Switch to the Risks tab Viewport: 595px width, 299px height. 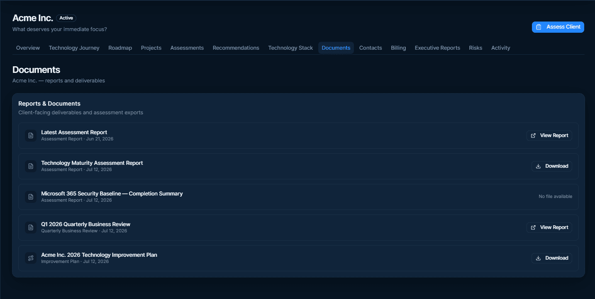(x=476, y=48)
